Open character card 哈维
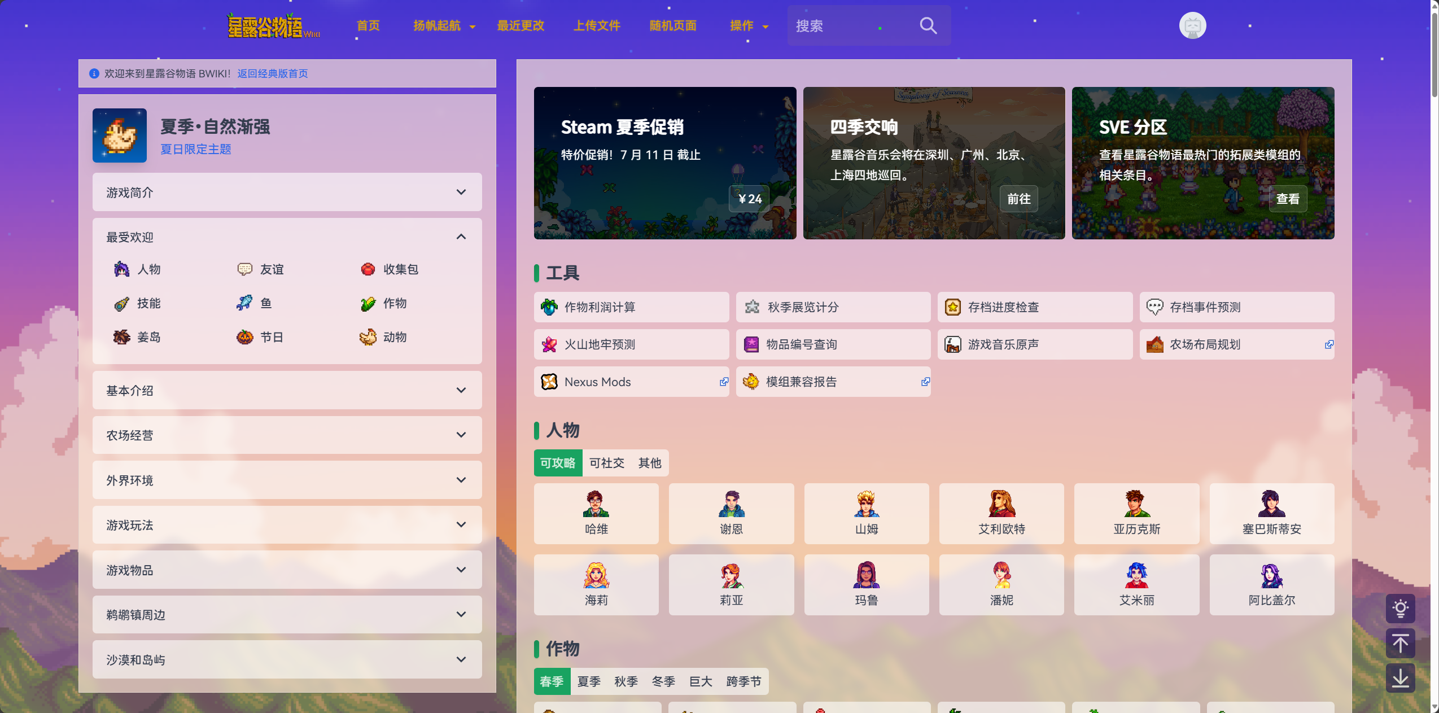Image resolution: width=1439 pixels, height=713 pixels. click(596, 514)
